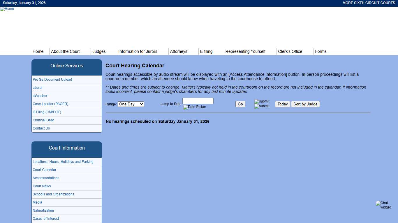398x223 pixels.
Task: Expand the Information for Jurors menu
Action: (x=138, y=51)
